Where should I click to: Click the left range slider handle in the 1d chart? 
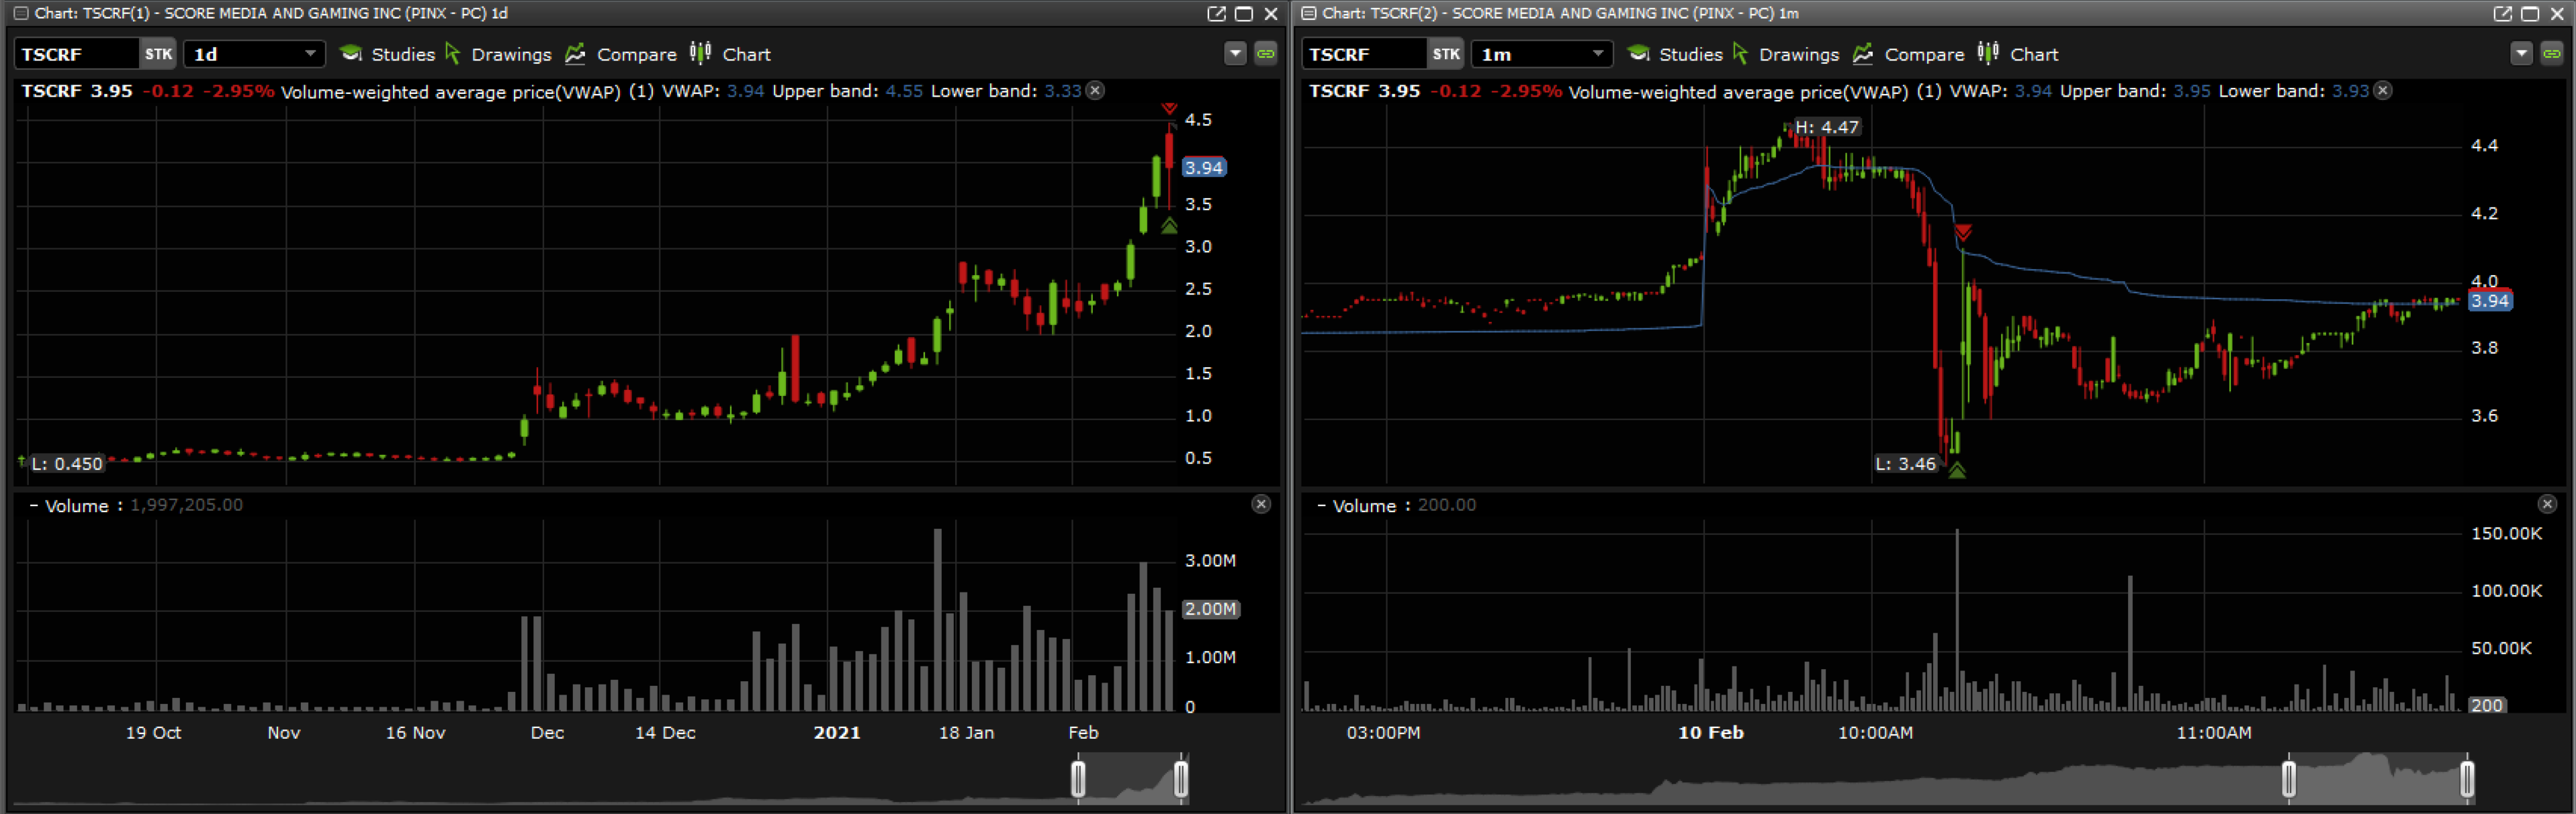point(1078,779)
